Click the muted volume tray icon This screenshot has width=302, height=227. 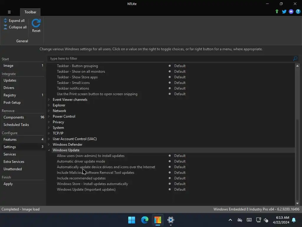point(266,220)
